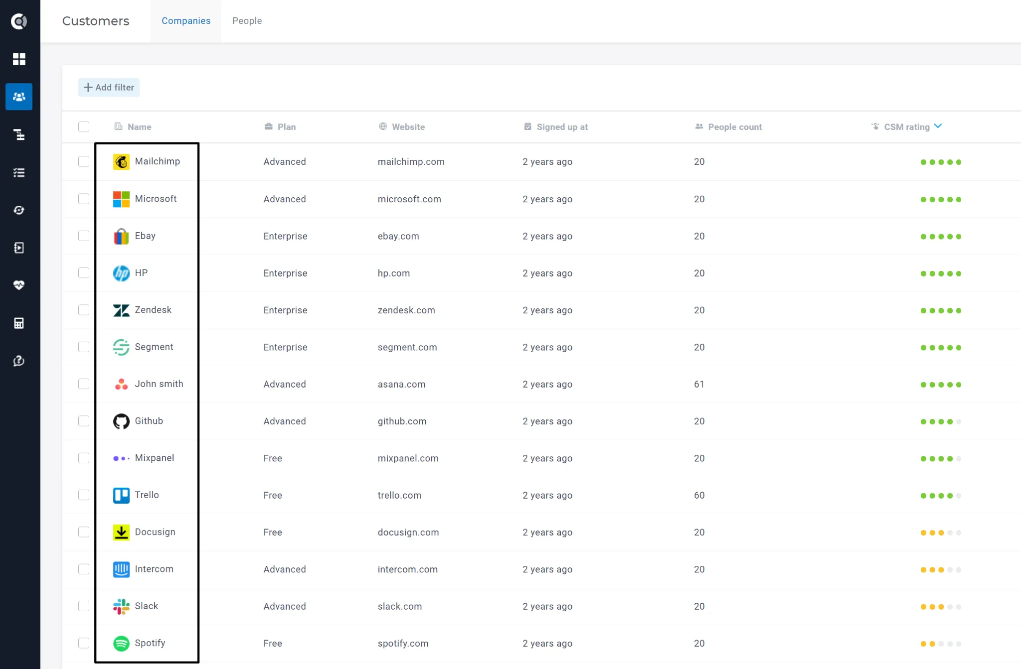This screenshot has height=669, width=1021.
Task: Open the refresh cycle sidebar icon
Action: coord(19,210)
